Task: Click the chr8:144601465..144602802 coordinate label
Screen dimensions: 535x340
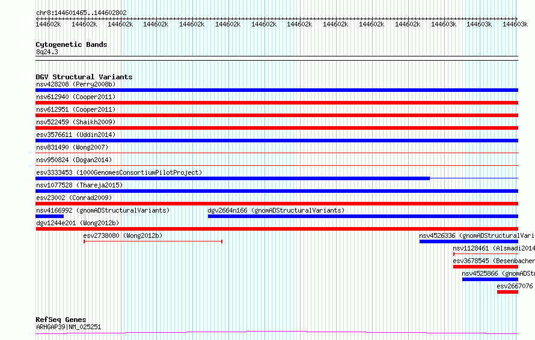Action: coord(81,13)
